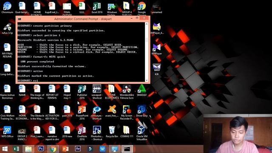Viewport: 272px width, 153px height.
Task: Open the rufus-3.5p desktop icon
Action: 7,28
